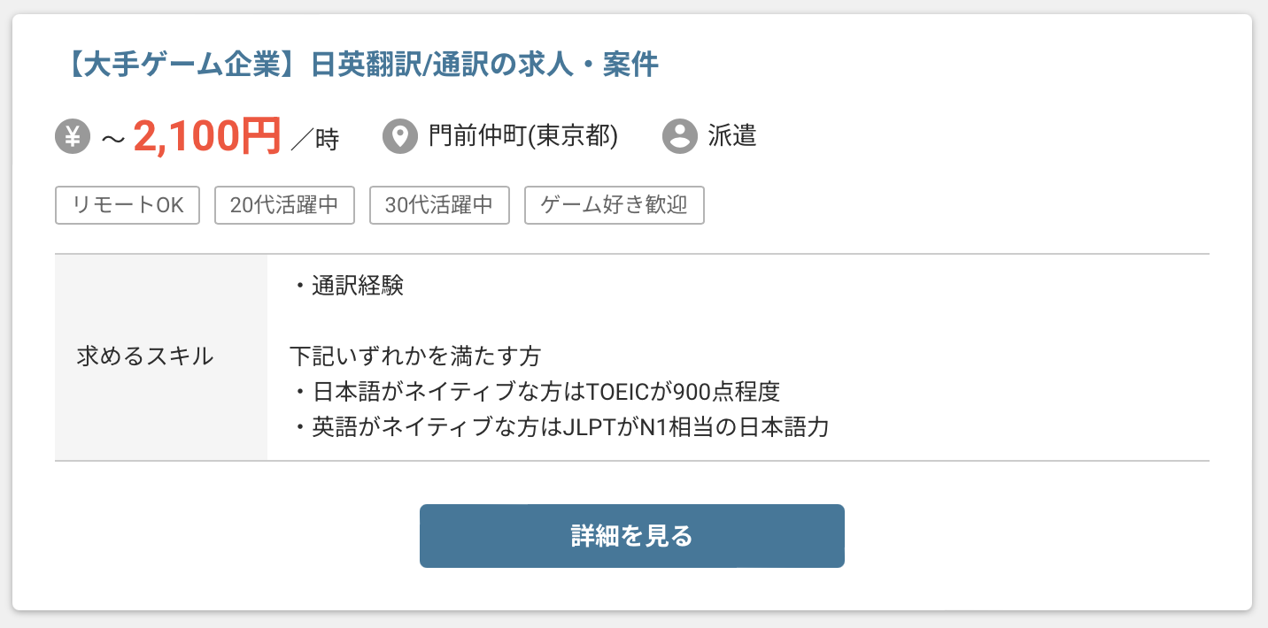Viewport: 1268px width, 628px height.
Task: Select the リモートOK tag
Action: coord(128,205)
